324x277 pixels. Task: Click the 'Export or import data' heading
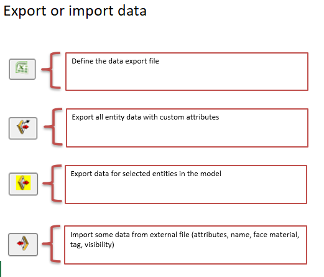(75, 11)
